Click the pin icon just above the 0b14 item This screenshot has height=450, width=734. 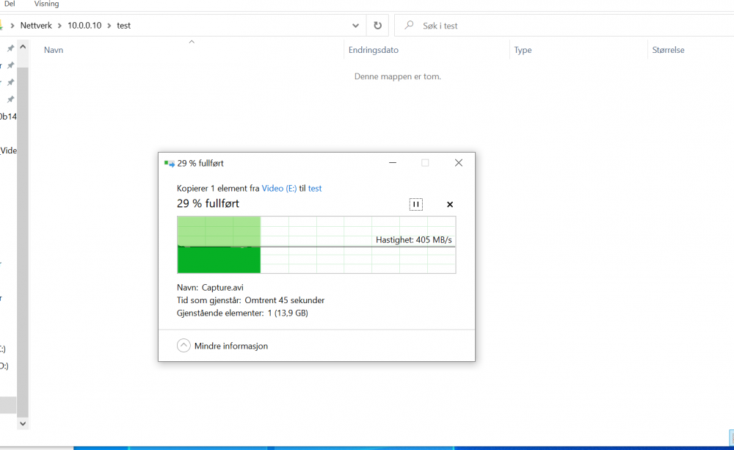click(10, 99)
